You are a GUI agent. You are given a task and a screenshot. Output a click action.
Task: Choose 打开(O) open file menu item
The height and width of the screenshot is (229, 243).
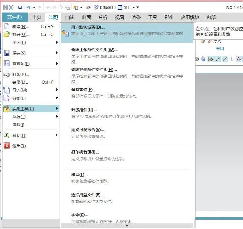coord(31,35)
